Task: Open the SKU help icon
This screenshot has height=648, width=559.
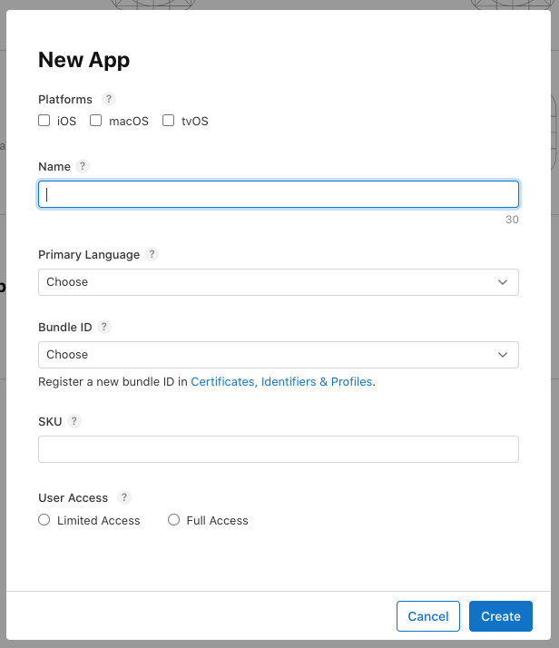Action: [x=74, y=421]
